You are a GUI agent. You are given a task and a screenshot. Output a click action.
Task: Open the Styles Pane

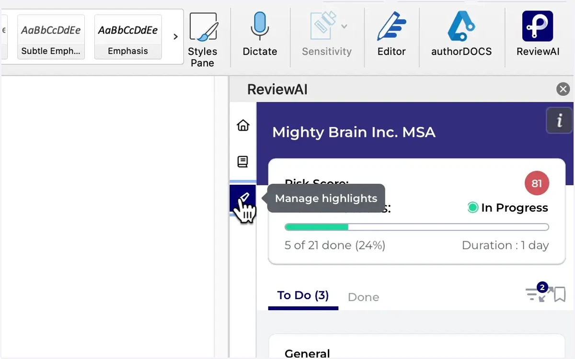203,39
